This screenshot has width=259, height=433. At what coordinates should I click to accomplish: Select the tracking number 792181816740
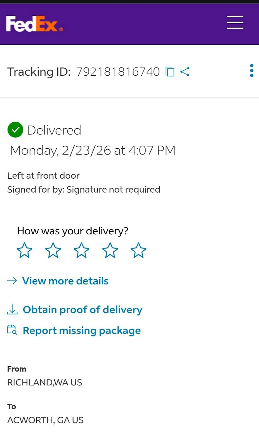(118, 72)
